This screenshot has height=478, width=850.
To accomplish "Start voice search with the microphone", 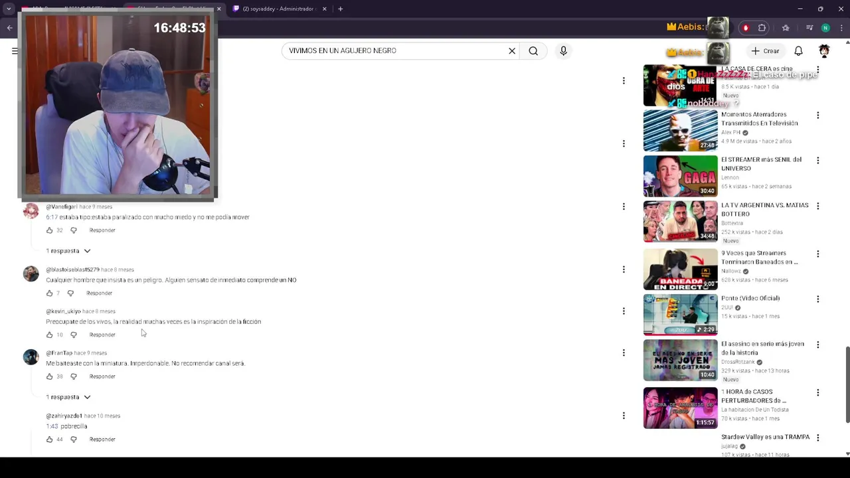I will point(563,51).
